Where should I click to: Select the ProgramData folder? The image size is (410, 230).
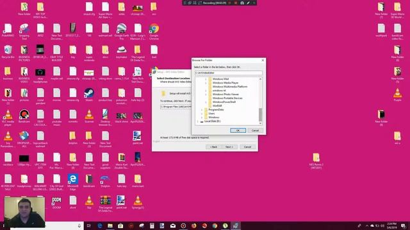(216, 110)
